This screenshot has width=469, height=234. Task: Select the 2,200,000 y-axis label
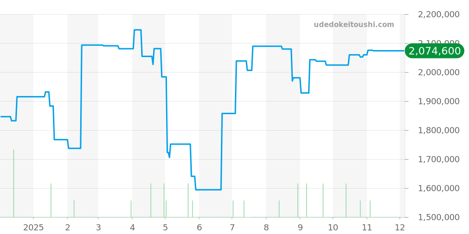pos(438,15)
